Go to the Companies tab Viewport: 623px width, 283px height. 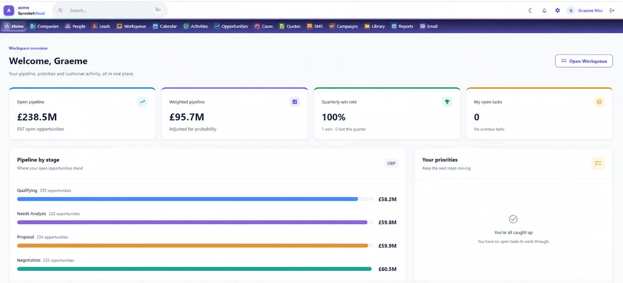click(44, 26)
